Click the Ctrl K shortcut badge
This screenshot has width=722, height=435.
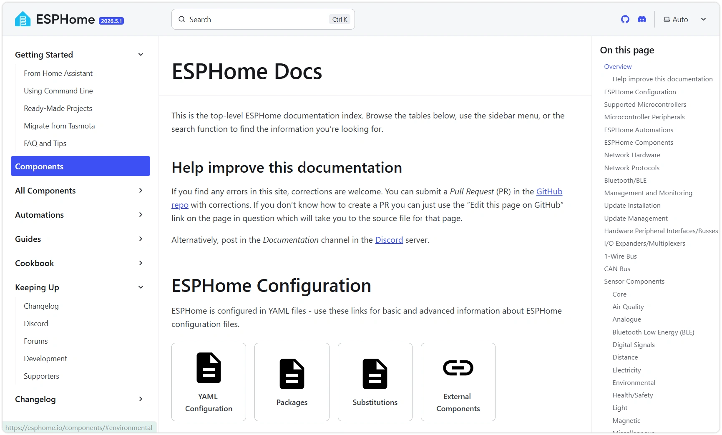pyautogui.click(x=340, y=20)
